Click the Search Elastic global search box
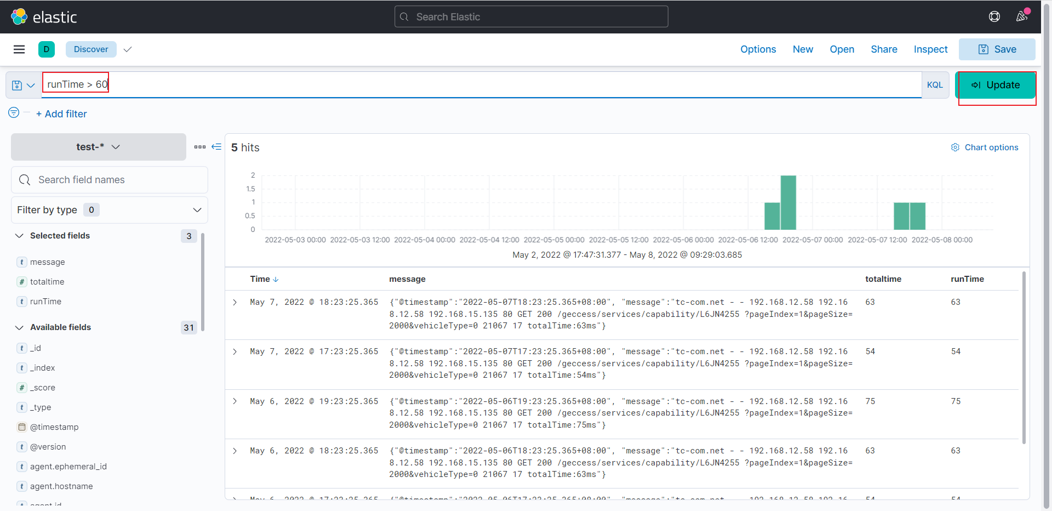Viewport: 1052px width, 511px height. (x=531, y=17)
